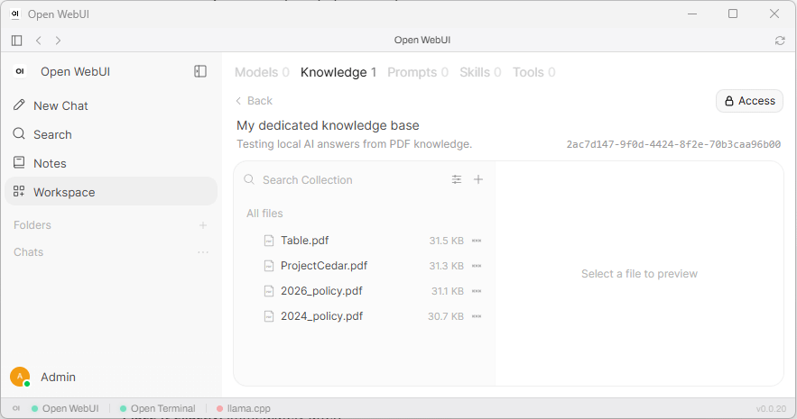Click the Table.pdf document icon
The height and width of the screenshot is (419, 797).
click(269, 241)
